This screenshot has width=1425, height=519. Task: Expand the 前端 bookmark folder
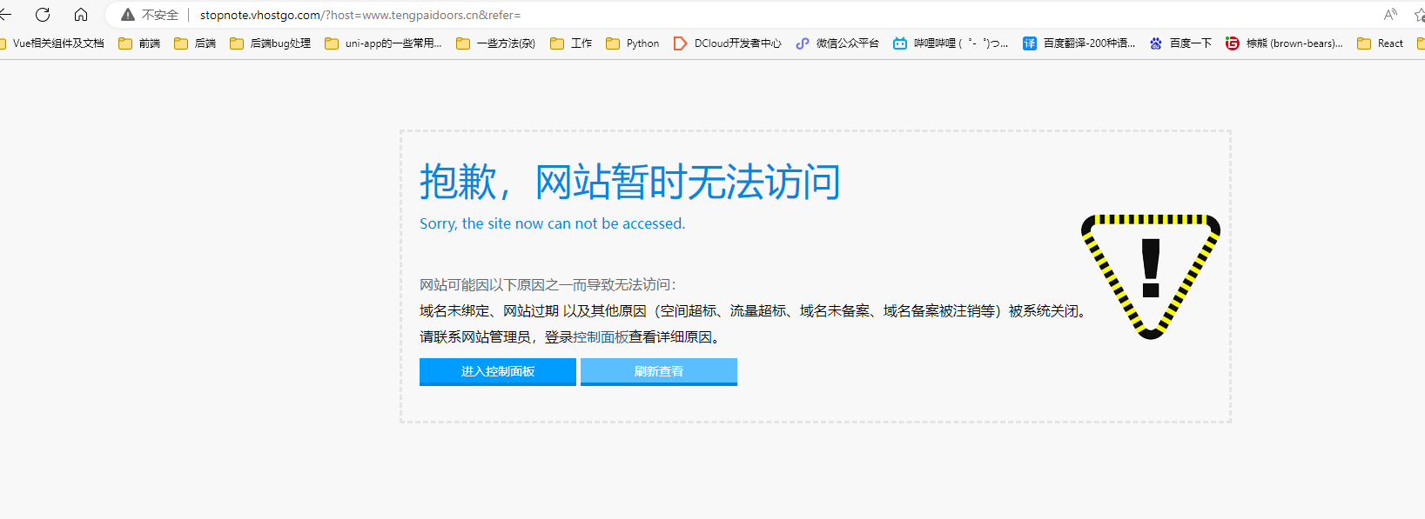coord(139,43)
